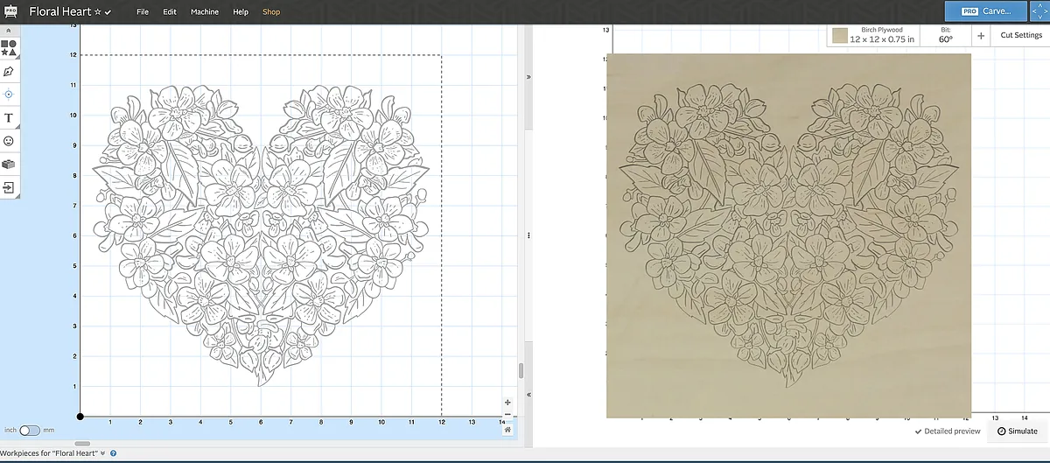The height and width of the screenshot is (463, 1050).
Task: Open the Bit 60° selector
Action: [x=946, y=35]
